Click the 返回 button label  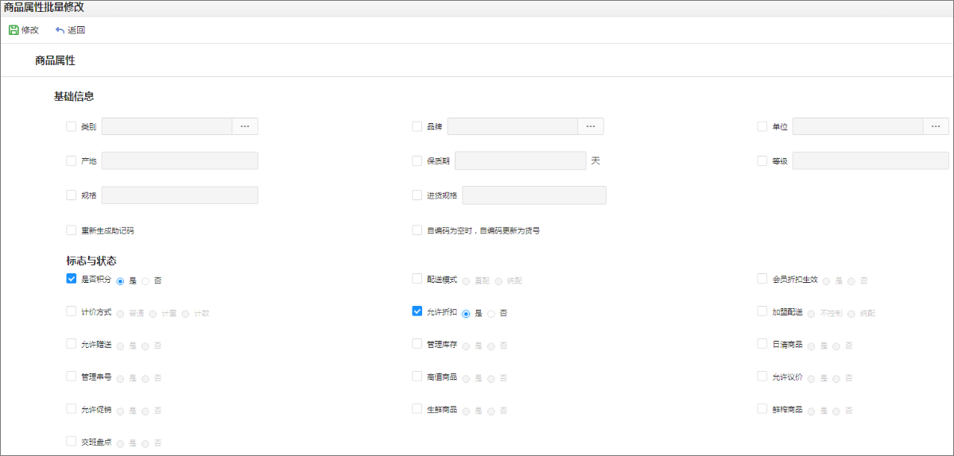pos(76,30)
